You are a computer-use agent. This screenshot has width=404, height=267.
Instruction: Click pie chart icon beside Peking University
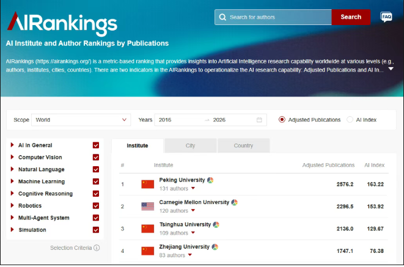coord(210,180)
